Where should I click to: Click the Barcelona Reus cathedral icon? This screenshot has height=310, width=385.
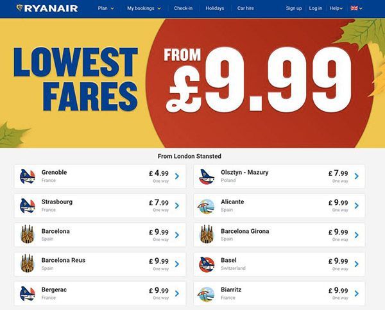point(27,264)
